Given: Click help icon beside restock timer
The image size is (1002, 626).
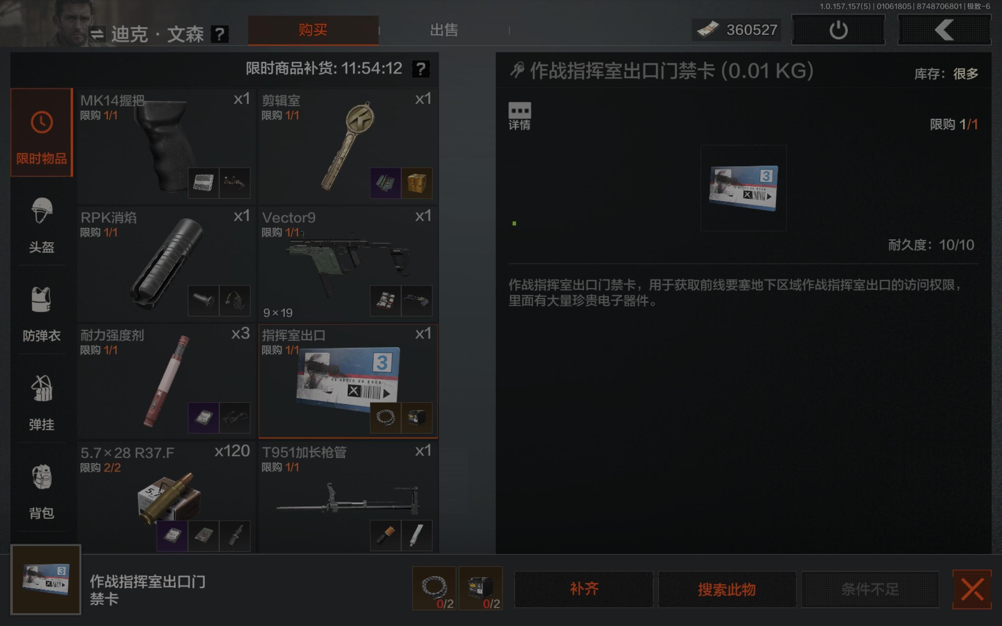Looking at the screenshot, I should 421,69.
